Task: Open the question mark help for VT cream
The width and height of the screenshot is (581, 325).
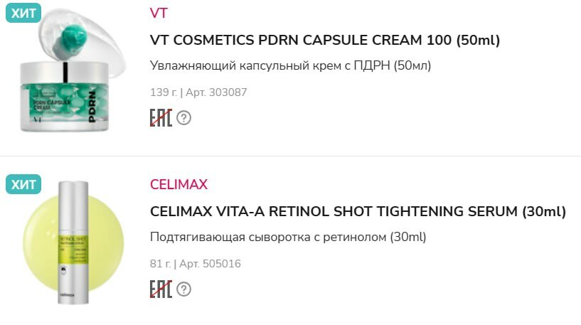Action: tap(184, 118)
